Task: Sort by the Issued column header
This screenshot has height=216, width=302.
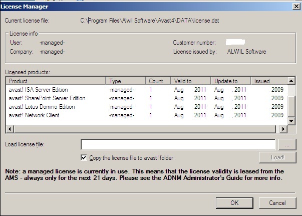Action: [269, 81]
